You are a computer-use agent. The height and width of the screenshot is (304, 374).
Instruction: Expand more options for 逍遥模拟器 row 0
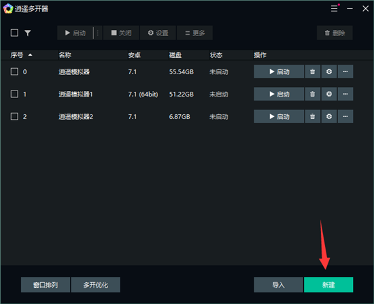(345, 71)
